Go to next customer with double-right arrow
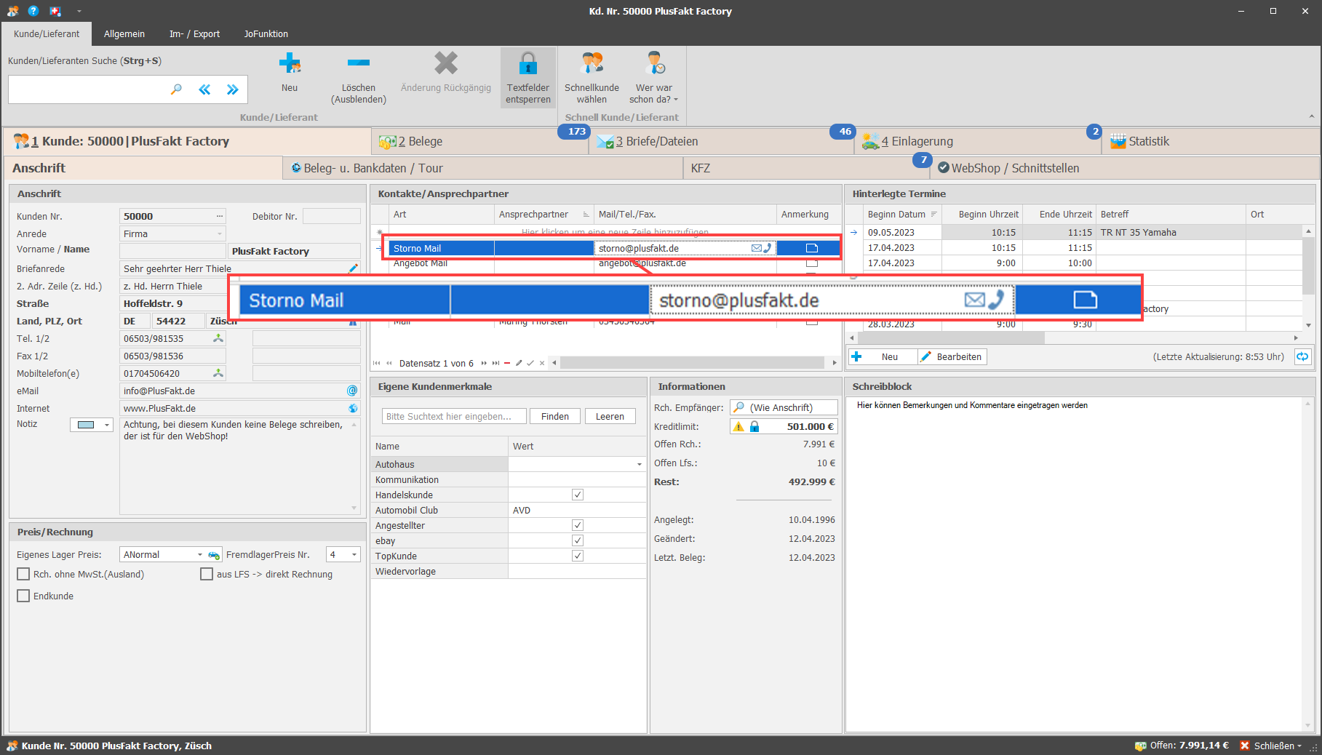The width and height of the screenshot is (1322, 755). pos(232,89)
